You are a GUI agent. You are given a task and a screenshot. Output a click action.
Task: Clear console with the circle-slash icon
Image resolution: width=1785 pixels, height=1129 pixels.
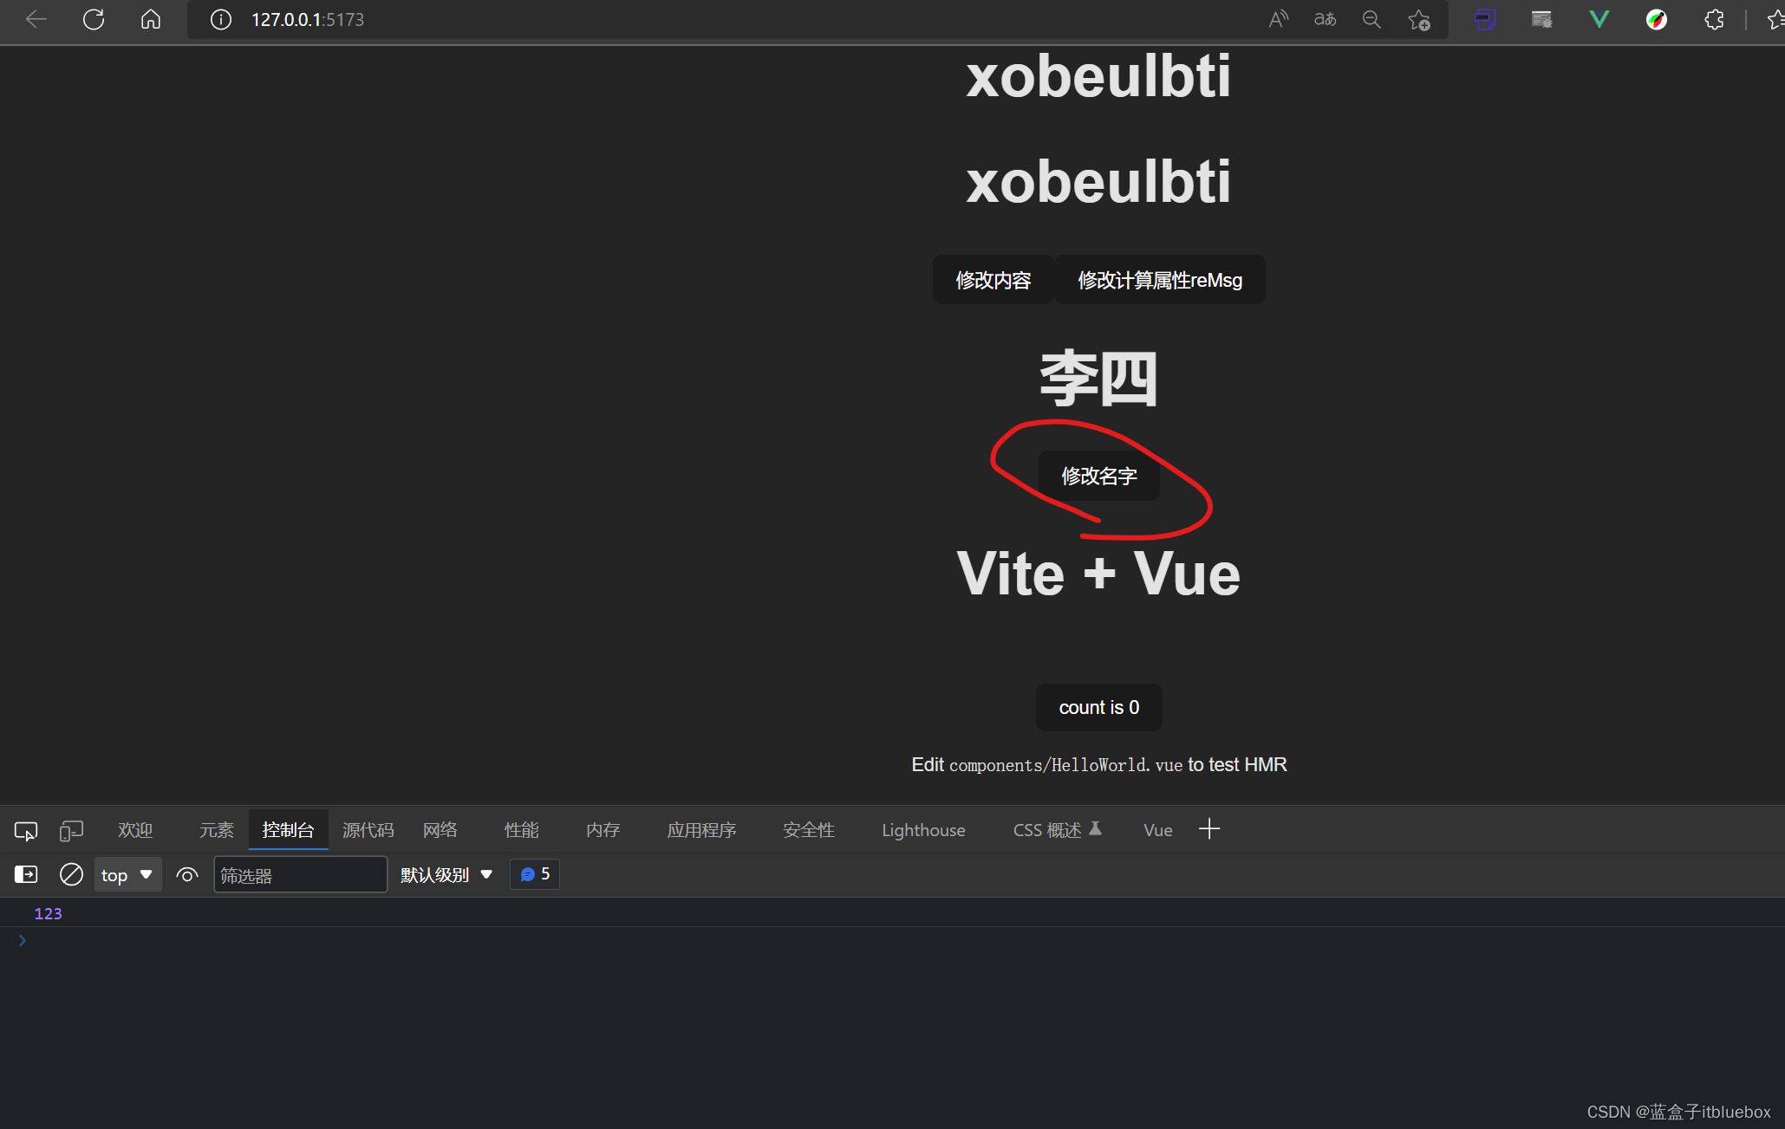pyautogui.click(x=71, y=874)
